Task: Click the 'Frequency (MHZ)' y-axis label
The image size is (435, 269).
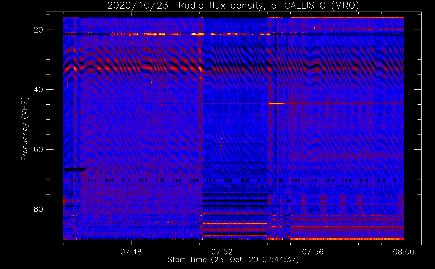Action: point(25,129)
